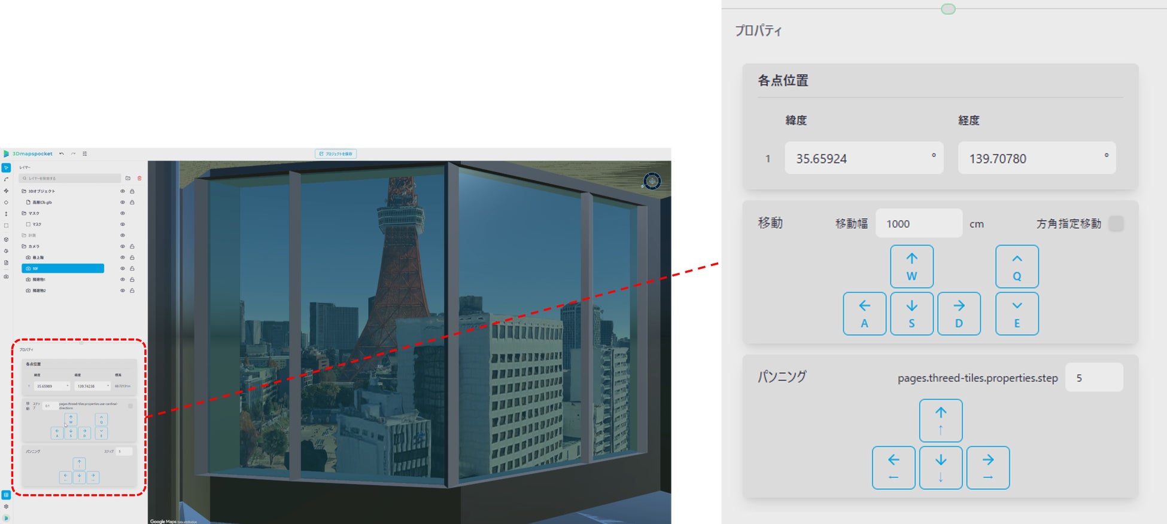
Task: Click the compass control in the 3D view
Action: [652, 180]
